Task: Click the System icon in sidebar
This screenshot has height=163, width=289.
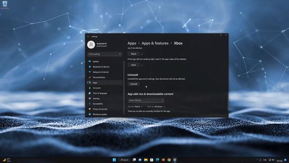Action: (90, 62)
